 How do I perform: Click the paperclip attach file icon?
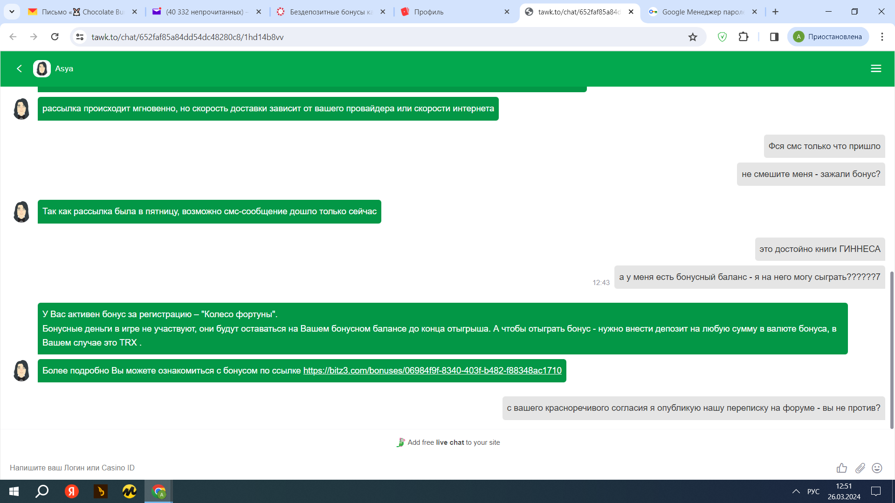(860, 468)
